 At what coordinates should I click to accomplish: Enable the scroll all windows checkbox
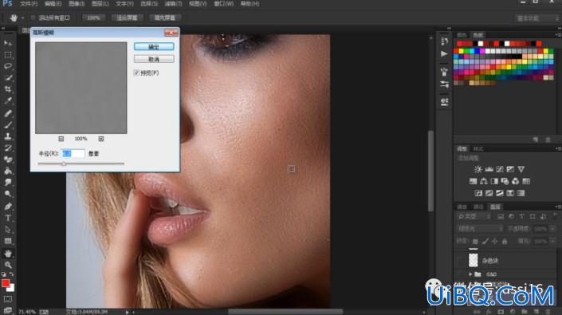click(x=33, y=18)
